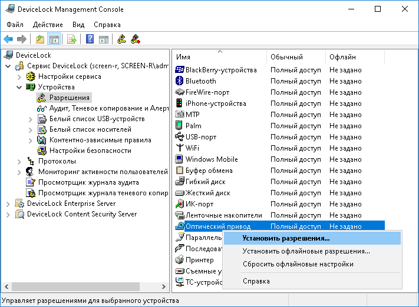Screen dimensions: 419x307
Task: Expand DeviceLock Enterprise Server node
Action: point(8,203)
